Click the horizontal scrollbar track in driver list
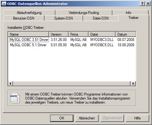Viewport: 152px width, 125px height. click(x=72, y=83)
